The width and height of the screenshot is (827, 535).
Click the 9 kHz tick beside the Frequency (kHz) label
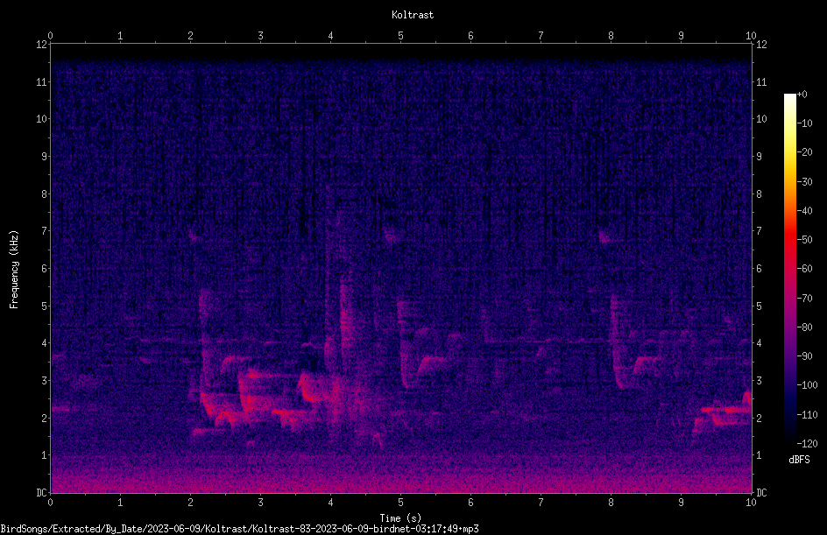[44, 157]
